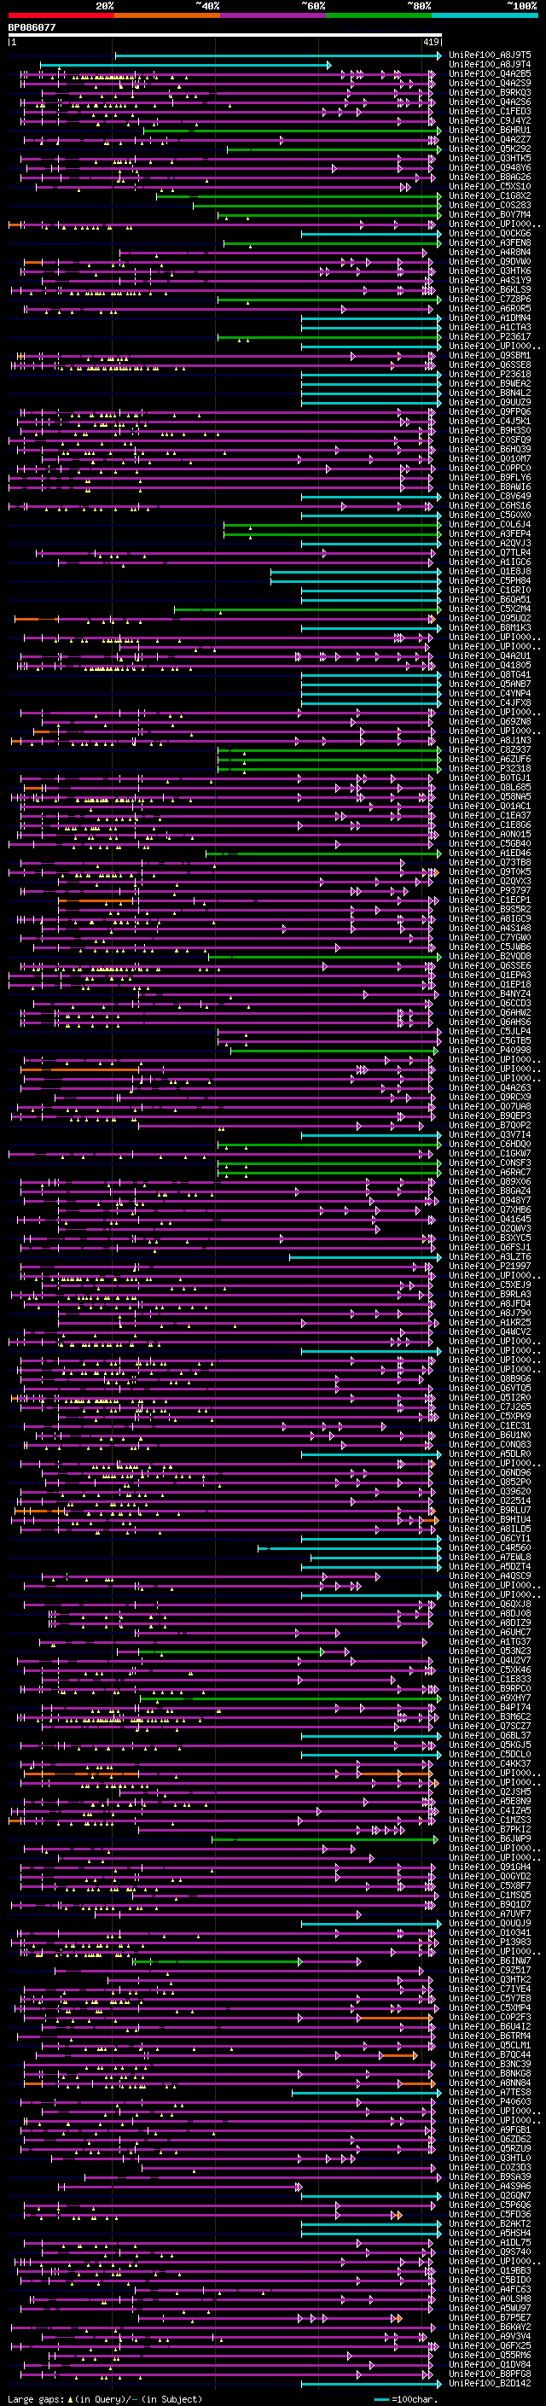Open hit UniRef100_Q4A2S6

[490, 102]
